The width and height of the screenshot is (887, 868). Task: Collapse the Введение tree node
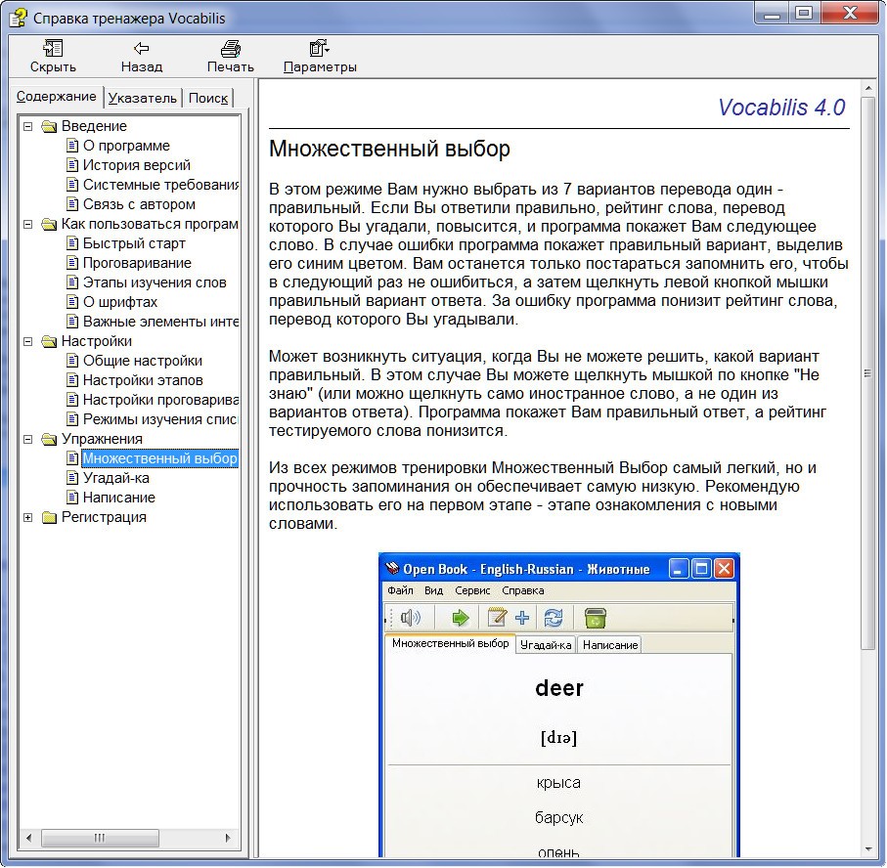27,126
